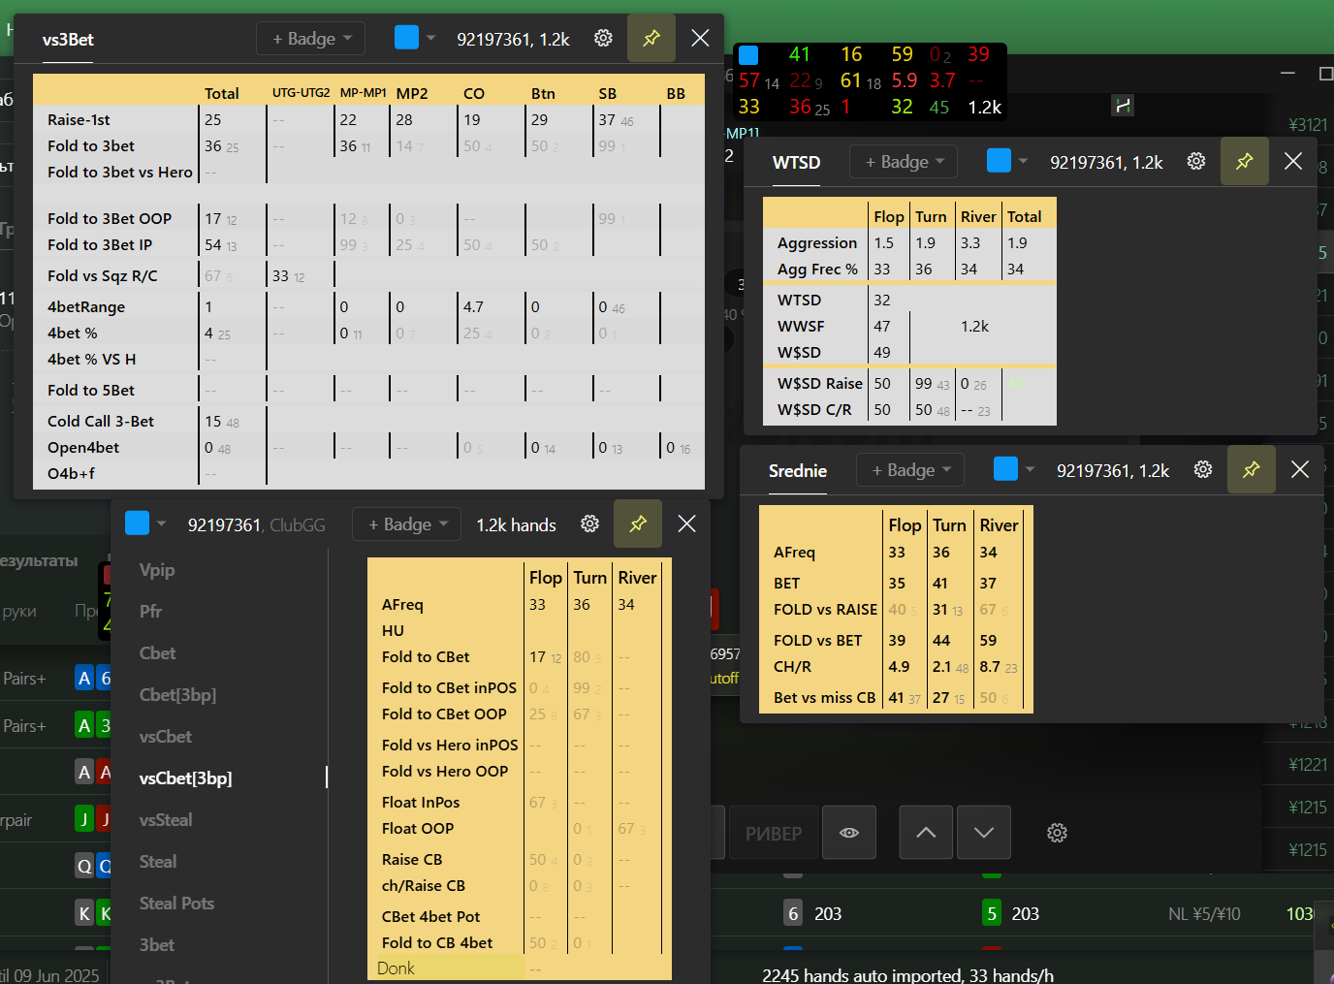Image resolution: width=1334 pixels, height=984 pixels.
Task: Click the 'Float InPos' row label
Action: (421, 803)
